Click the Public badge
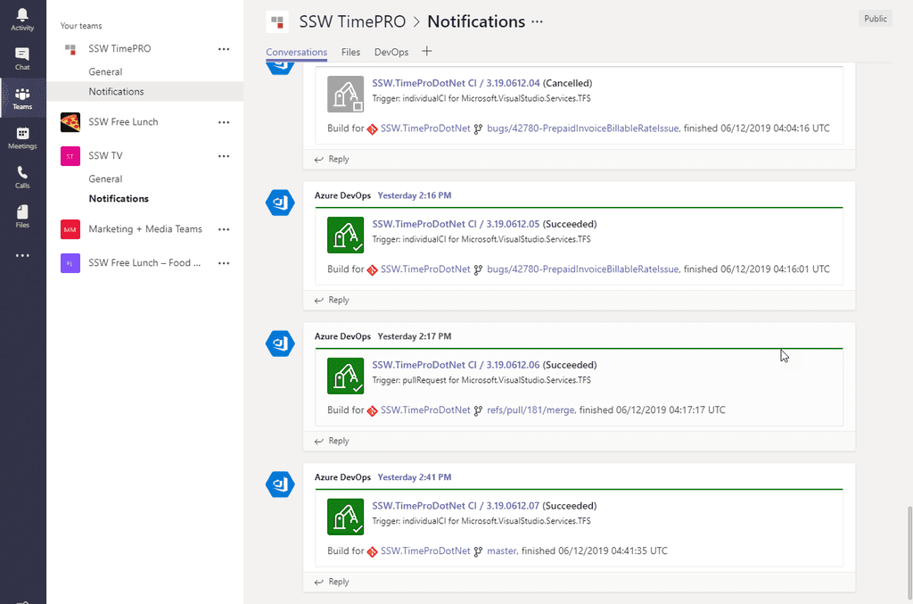The height and width of the screenshot is (604, 913). (x=875, y=17)
